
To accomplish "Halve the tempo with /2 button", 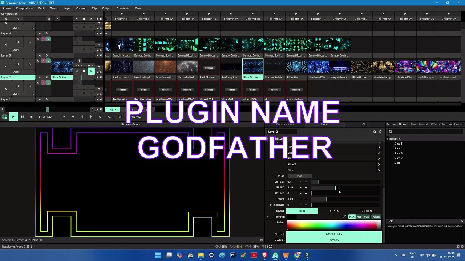I will (x=100, y=117).
